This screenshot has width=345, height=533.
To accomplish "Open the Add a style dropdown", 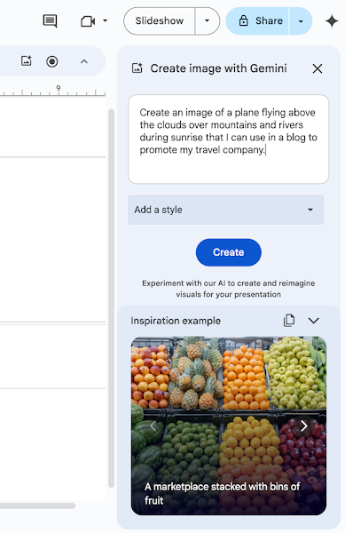I will [x=225, y=210].
